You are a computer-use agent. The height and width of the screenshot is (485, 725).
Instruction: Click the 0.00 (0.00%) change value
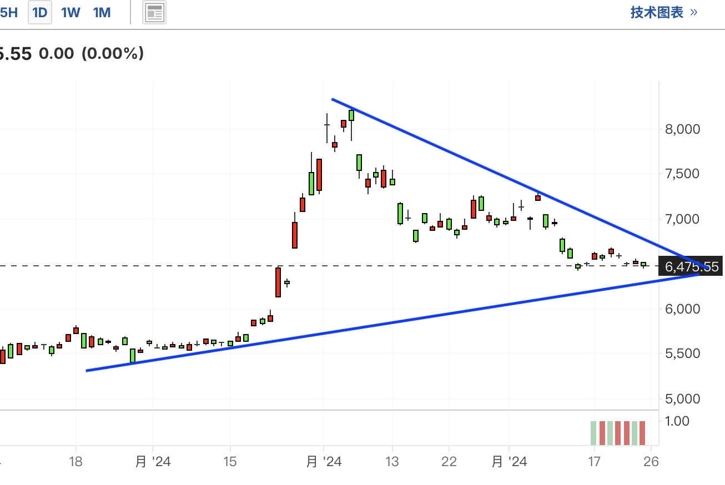pos(92,54)
